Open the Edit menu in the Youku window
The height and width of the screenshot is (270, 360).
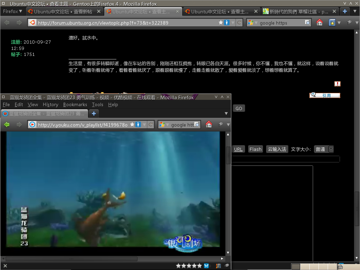pyautogui.click(x=19, y=105)
